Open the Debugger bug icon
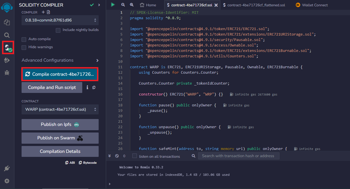350x189 pixels. (x=7, y=73)
